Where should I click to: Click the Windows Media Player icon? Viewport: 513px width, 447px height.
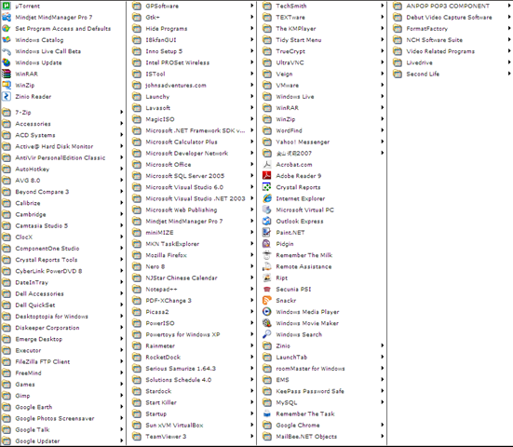point(267,312)
